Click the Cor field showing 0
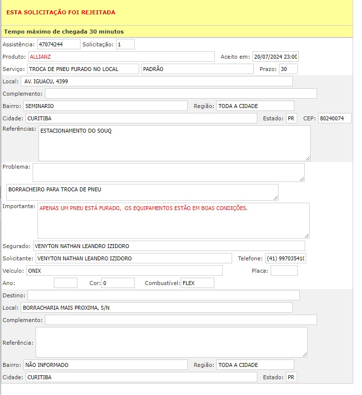The width and height of the screenshot is (362, 395). point(118,283)
